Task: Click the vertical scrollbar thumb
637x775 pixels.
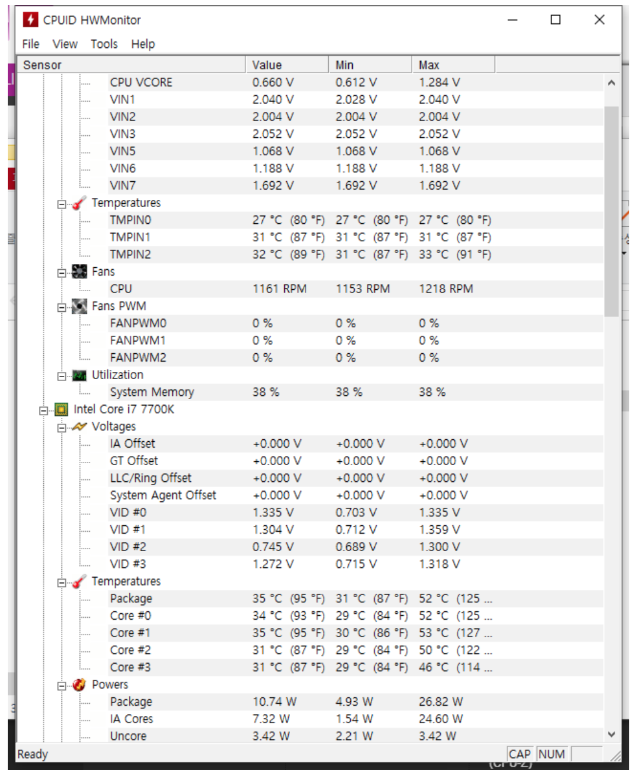Action: [x=612, y=211]
